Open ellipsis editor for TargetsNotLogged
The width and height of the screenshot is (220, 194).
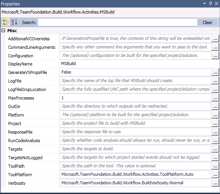coord(215,158)
